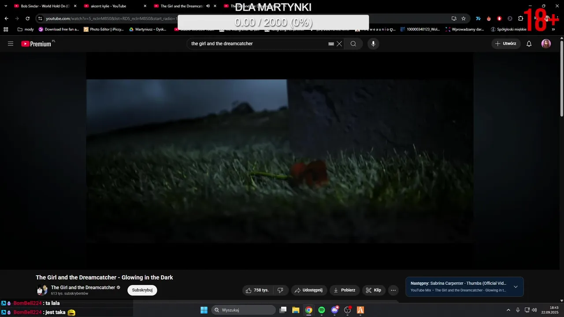Open Task View on taskbar
Screen dimensions: 564x317
pos(283,310)
